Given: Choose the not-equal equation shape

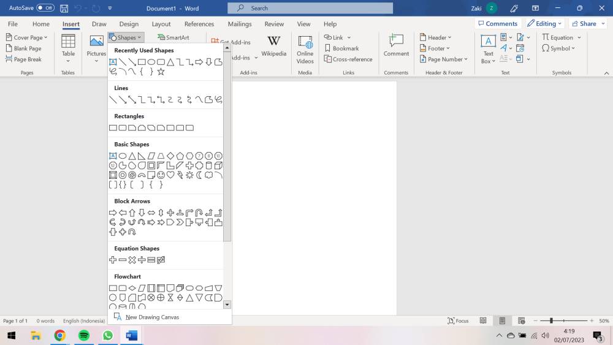Looking at the screenshot, I should [161, 260].
